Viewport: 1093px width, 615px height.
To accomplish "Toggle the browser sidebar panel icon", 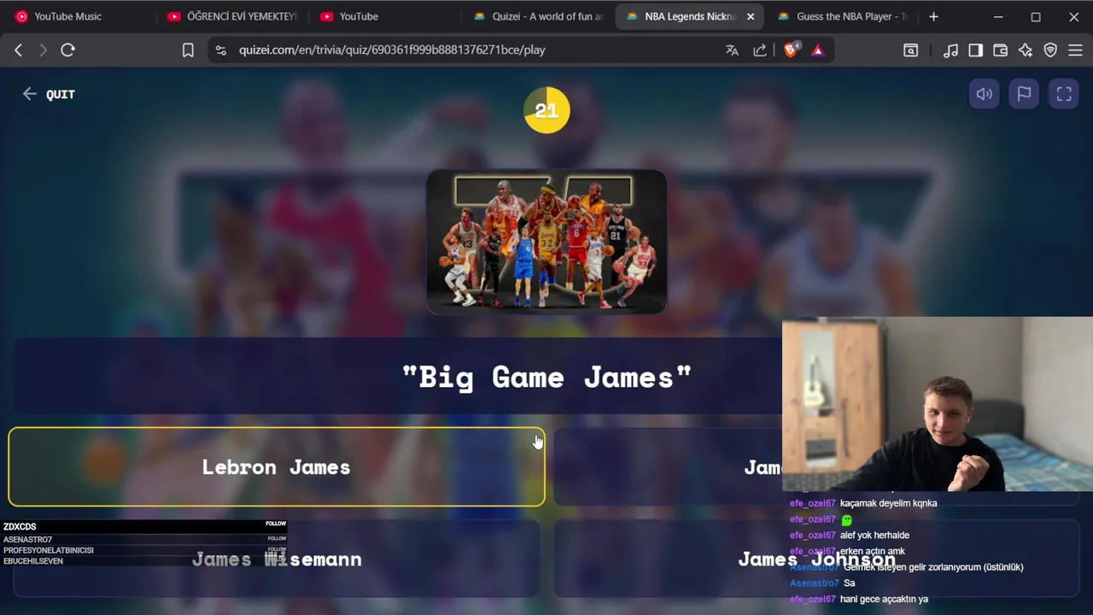I will pos(975,50).
